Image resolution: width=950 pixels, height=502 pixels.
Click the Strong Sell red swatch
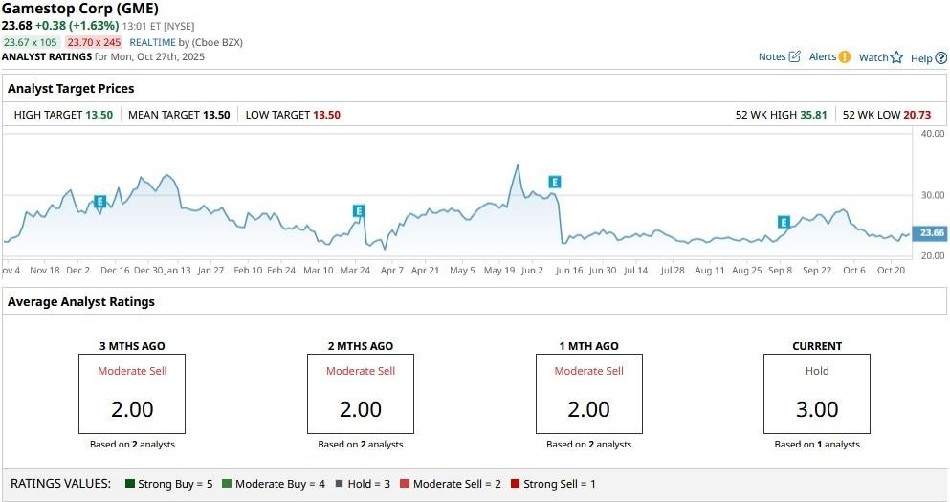(515, 483)
